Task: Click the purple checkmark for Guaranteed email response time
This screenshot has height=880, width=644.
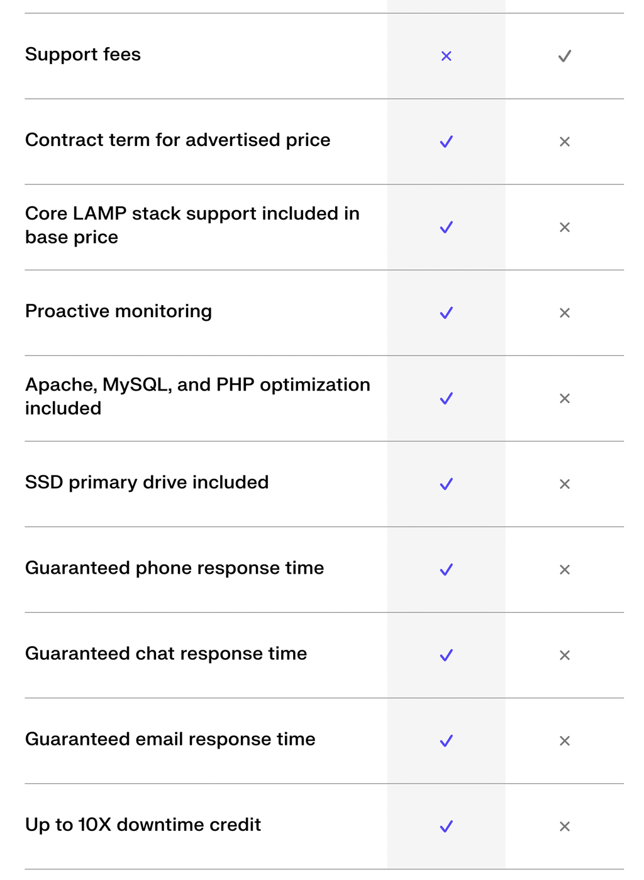Action: tap(447, 740)
